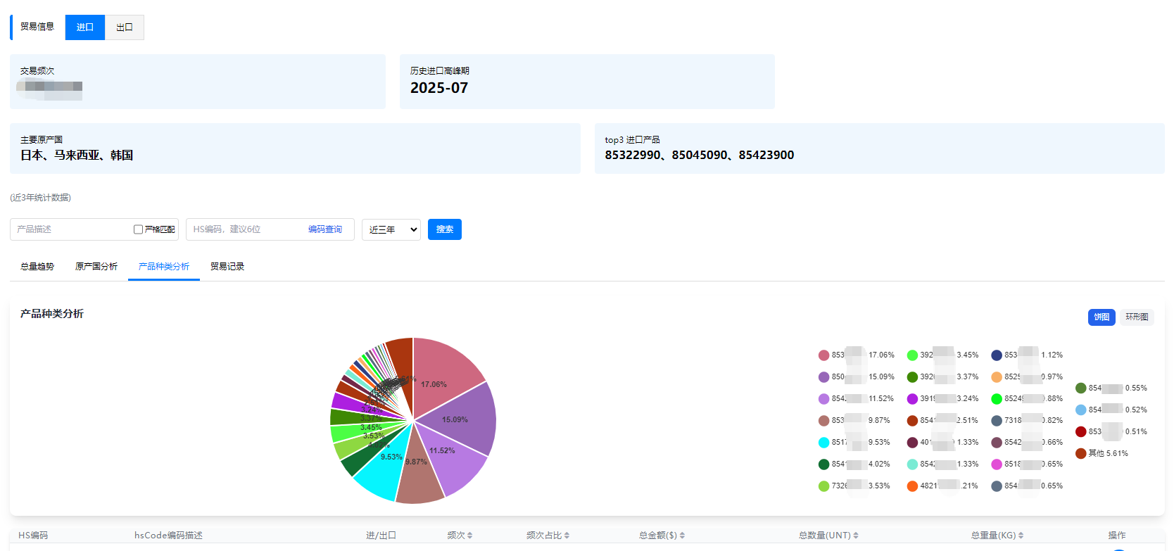The height and width of the screenshot is (551, 1174).
Task: Open the 近三年 time range dropdown
Action: pos(391,229)
